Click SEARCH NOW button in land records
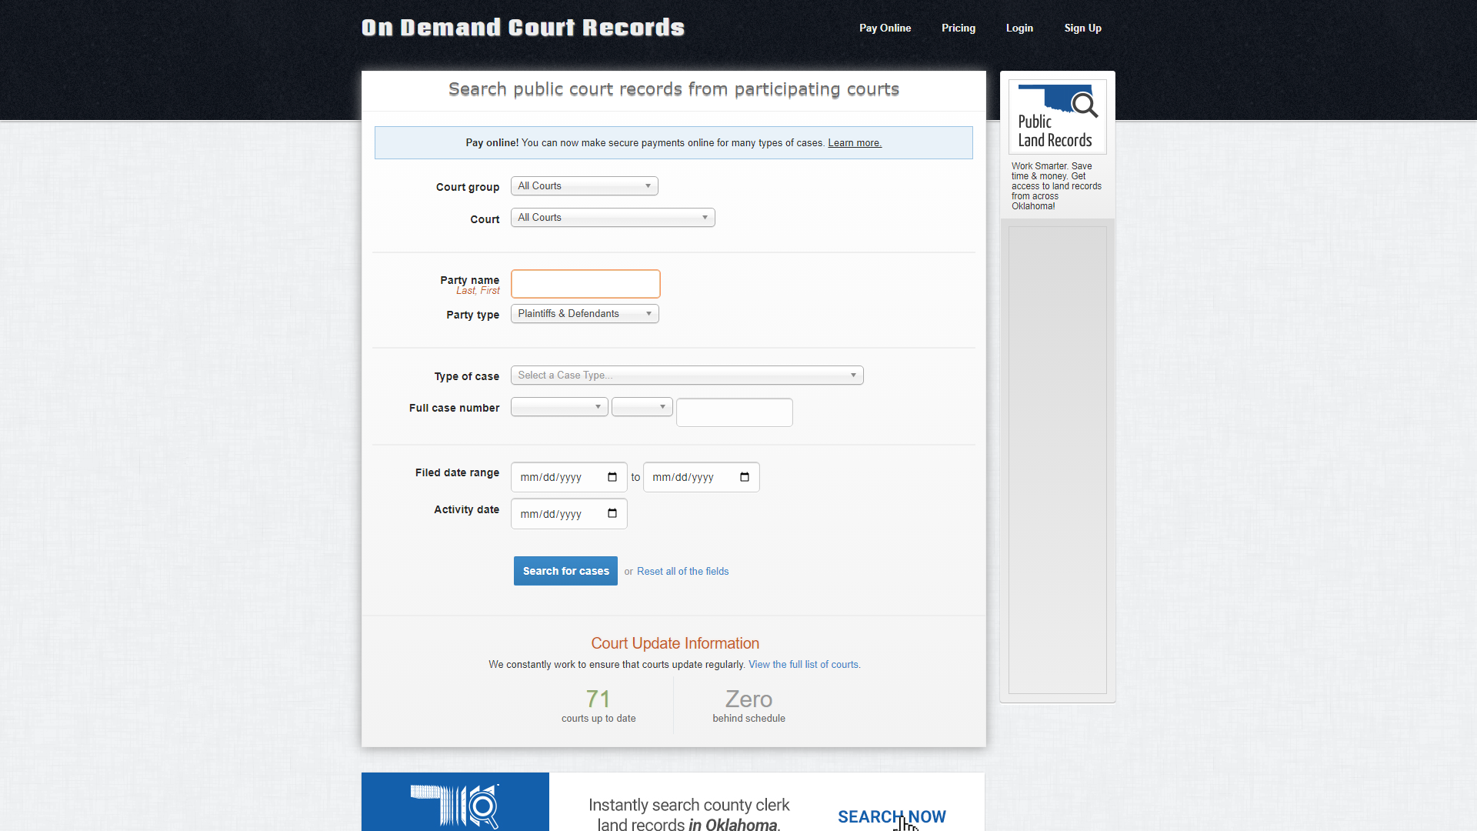The width and height of the screenshot is (1477, 831). [892, 816]
